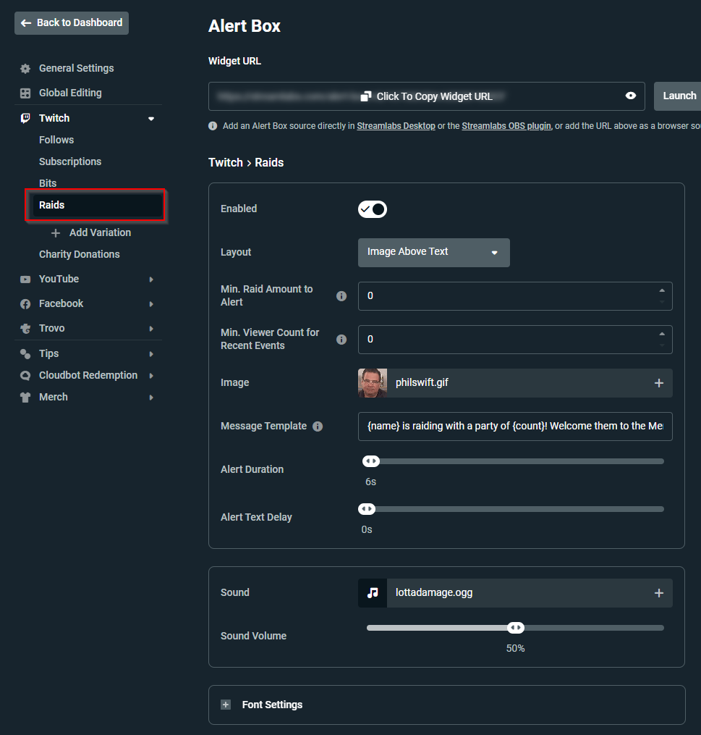Open Charity Donations from the sidebar
The height and width of the screenshot is (735, 701).
80,254
